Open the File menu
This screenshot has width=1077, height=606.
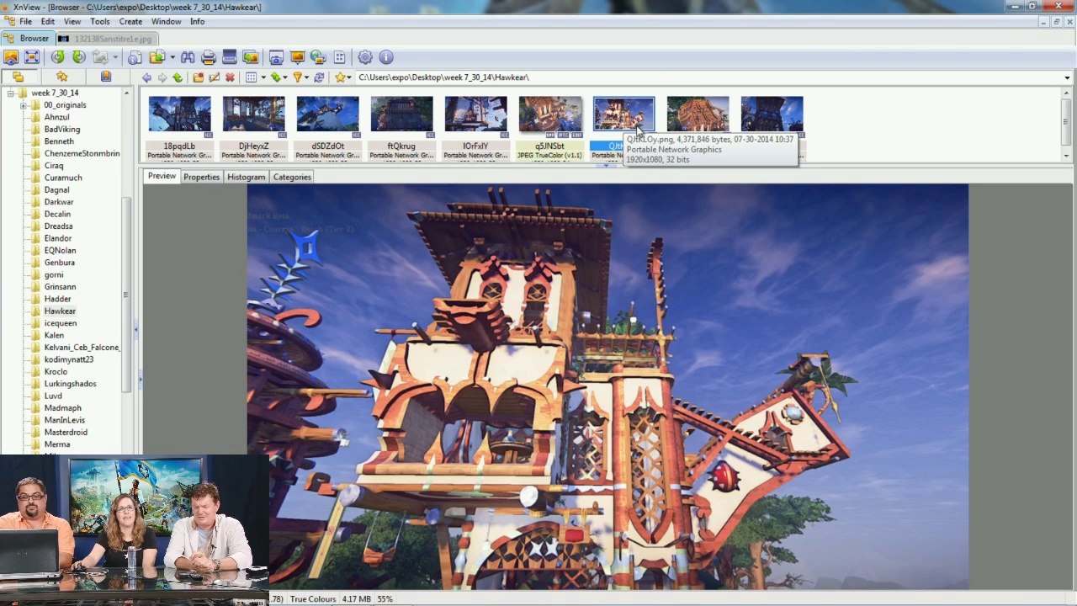tap(25, 21)
